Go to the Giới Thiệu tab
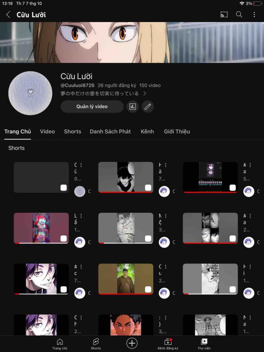This screenshot has height=352, width=264. pos(177,132)
